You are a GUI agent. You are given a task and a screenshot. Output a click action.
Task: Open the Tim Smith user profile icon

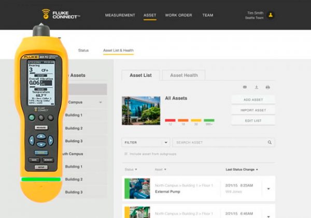coord(271,15)
